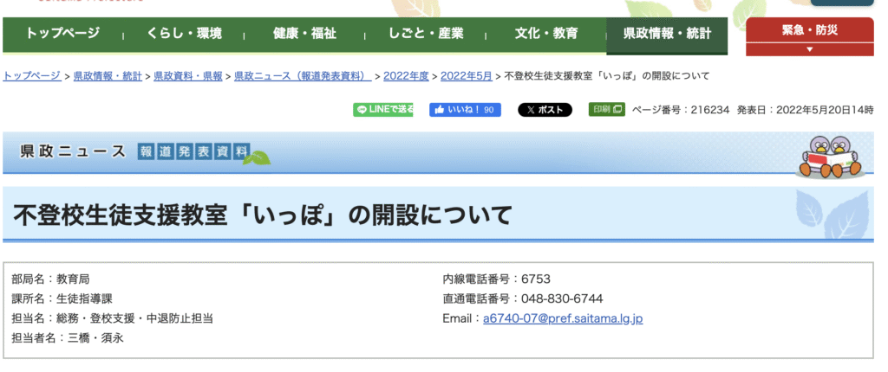Image resolution: width=888 pixels, height=372 pixels.
Task: Open the a6740-07@pref.saitama.lg.jp email link
Action: click(x=562, y=319)
